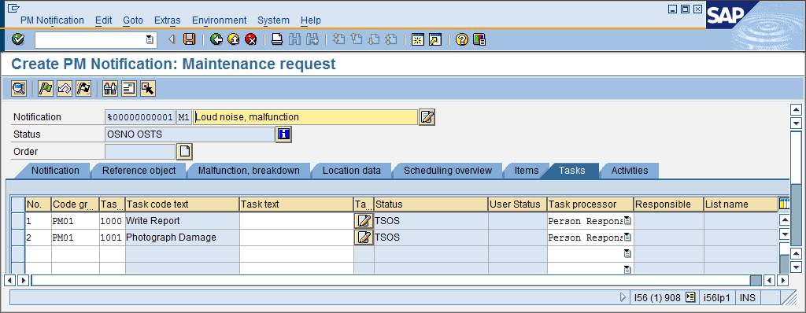The width and height of the screenshot is (806, 313).
Task: Select the row selector for task 2
Action: (x=18, y=237)
